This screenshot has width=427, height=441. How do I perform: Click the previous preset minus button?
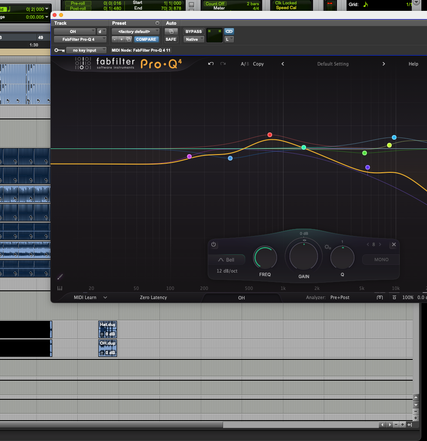click(114, 39)
